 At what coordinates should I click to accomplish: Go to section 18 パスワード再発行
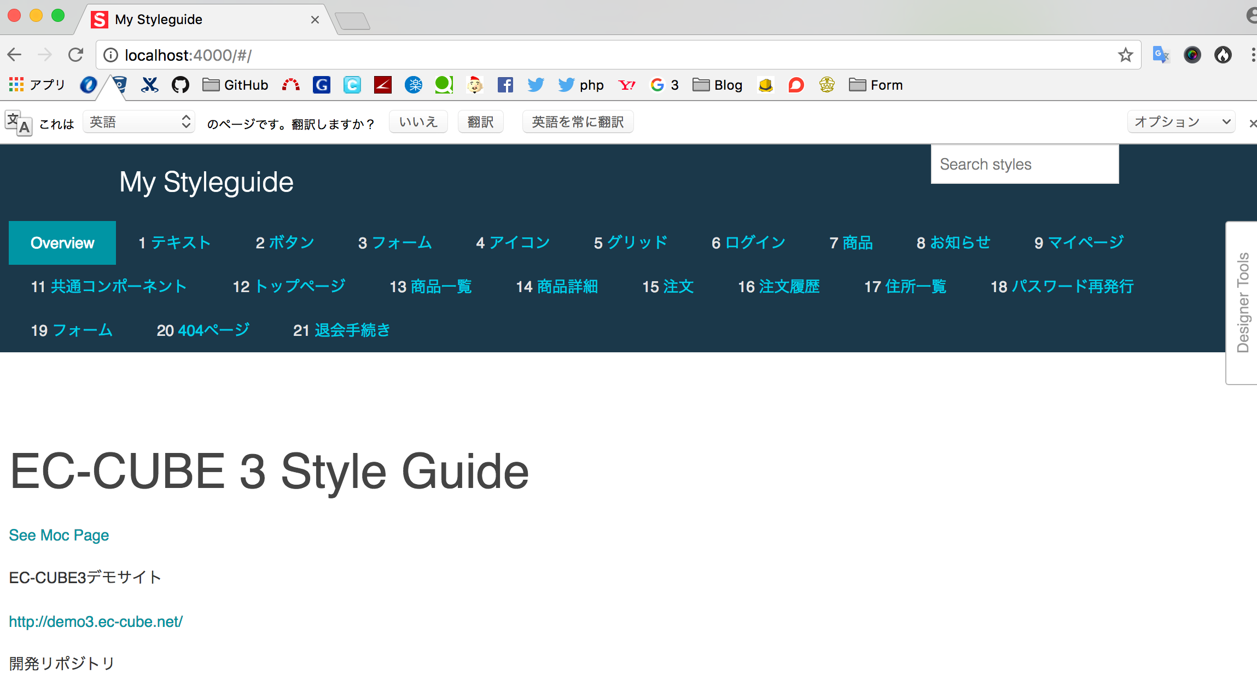coord(1062,287)
